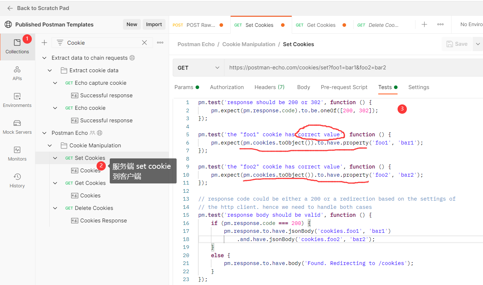Click the globe icon next to Extract data

tap(132, 58)
